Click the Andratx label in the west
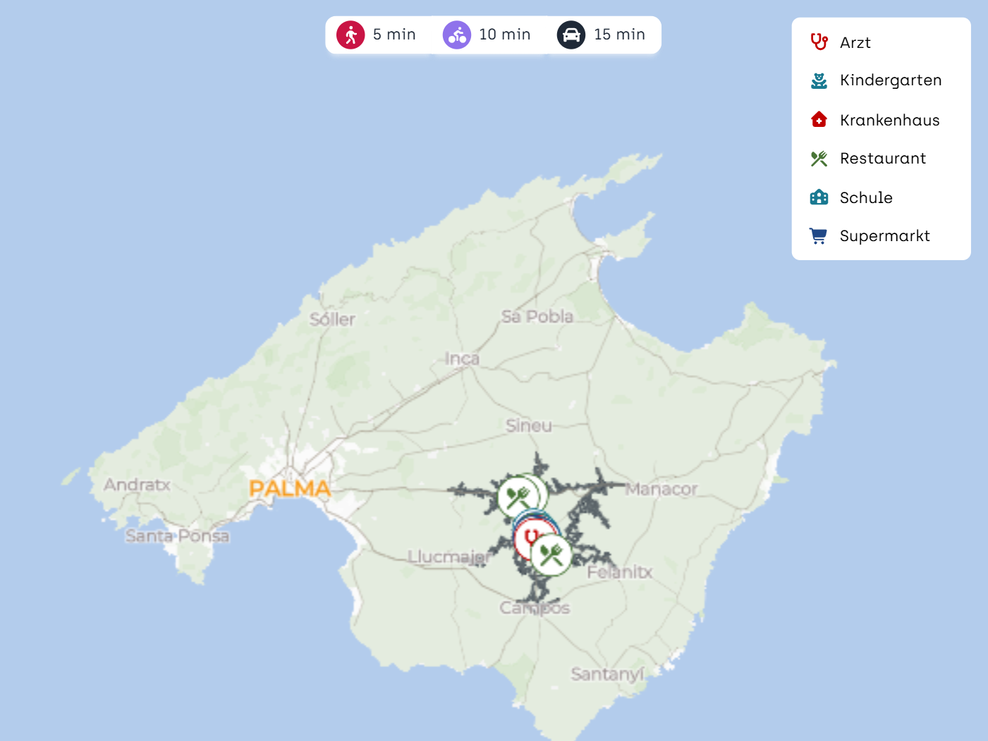 [x=137, y=485]
